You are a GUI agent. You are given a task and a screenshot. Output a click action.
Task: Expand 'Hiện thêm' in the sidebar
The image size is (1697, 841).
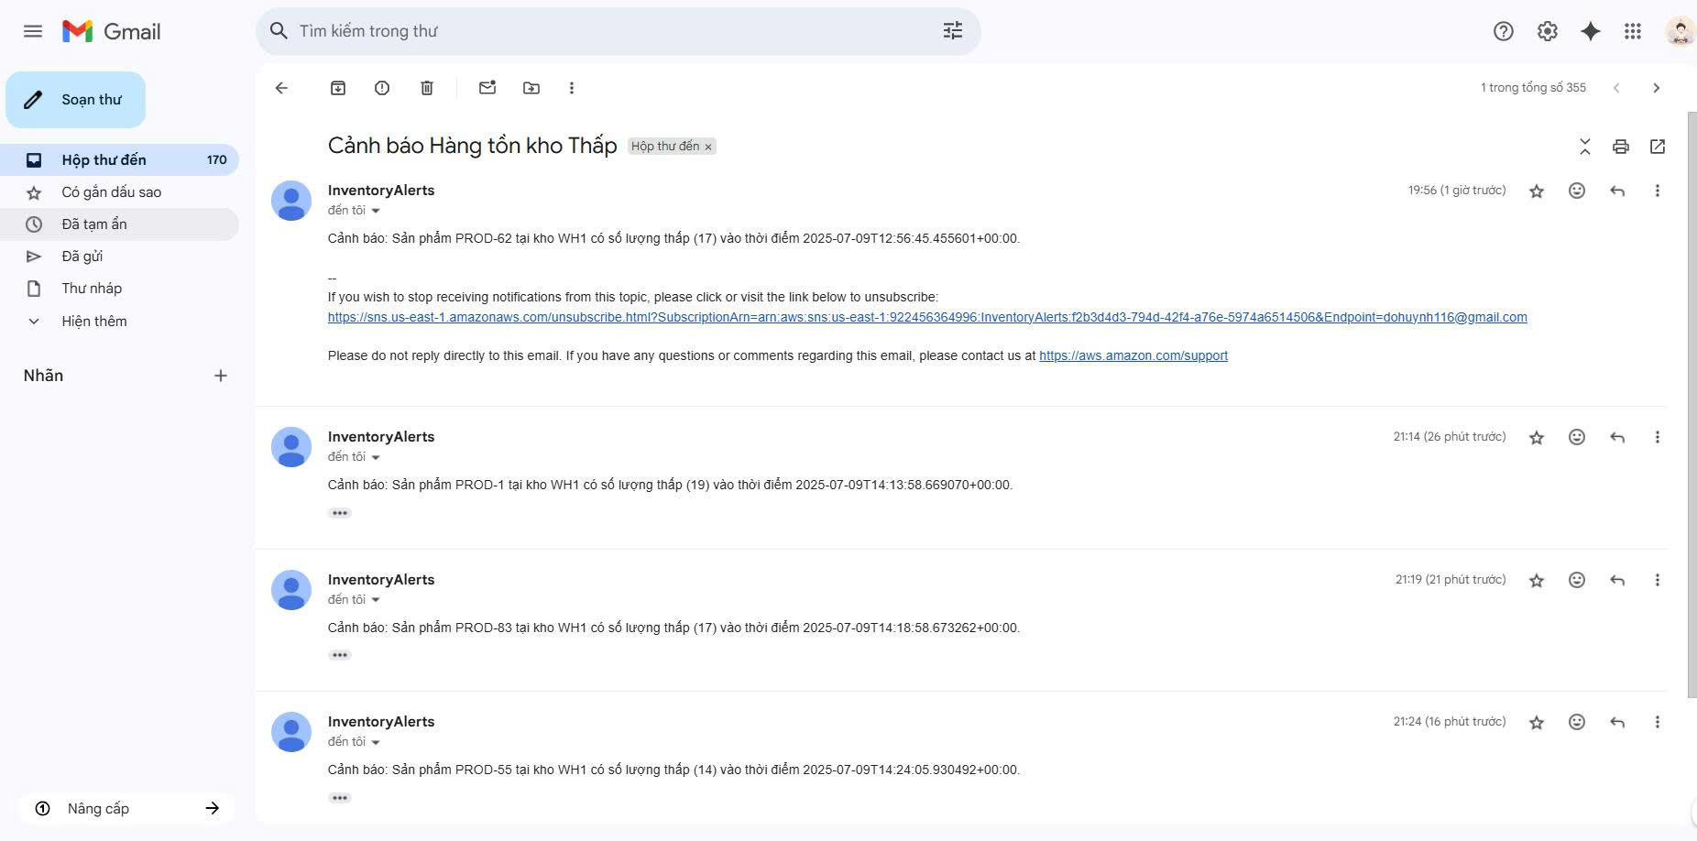pos(93,322)
